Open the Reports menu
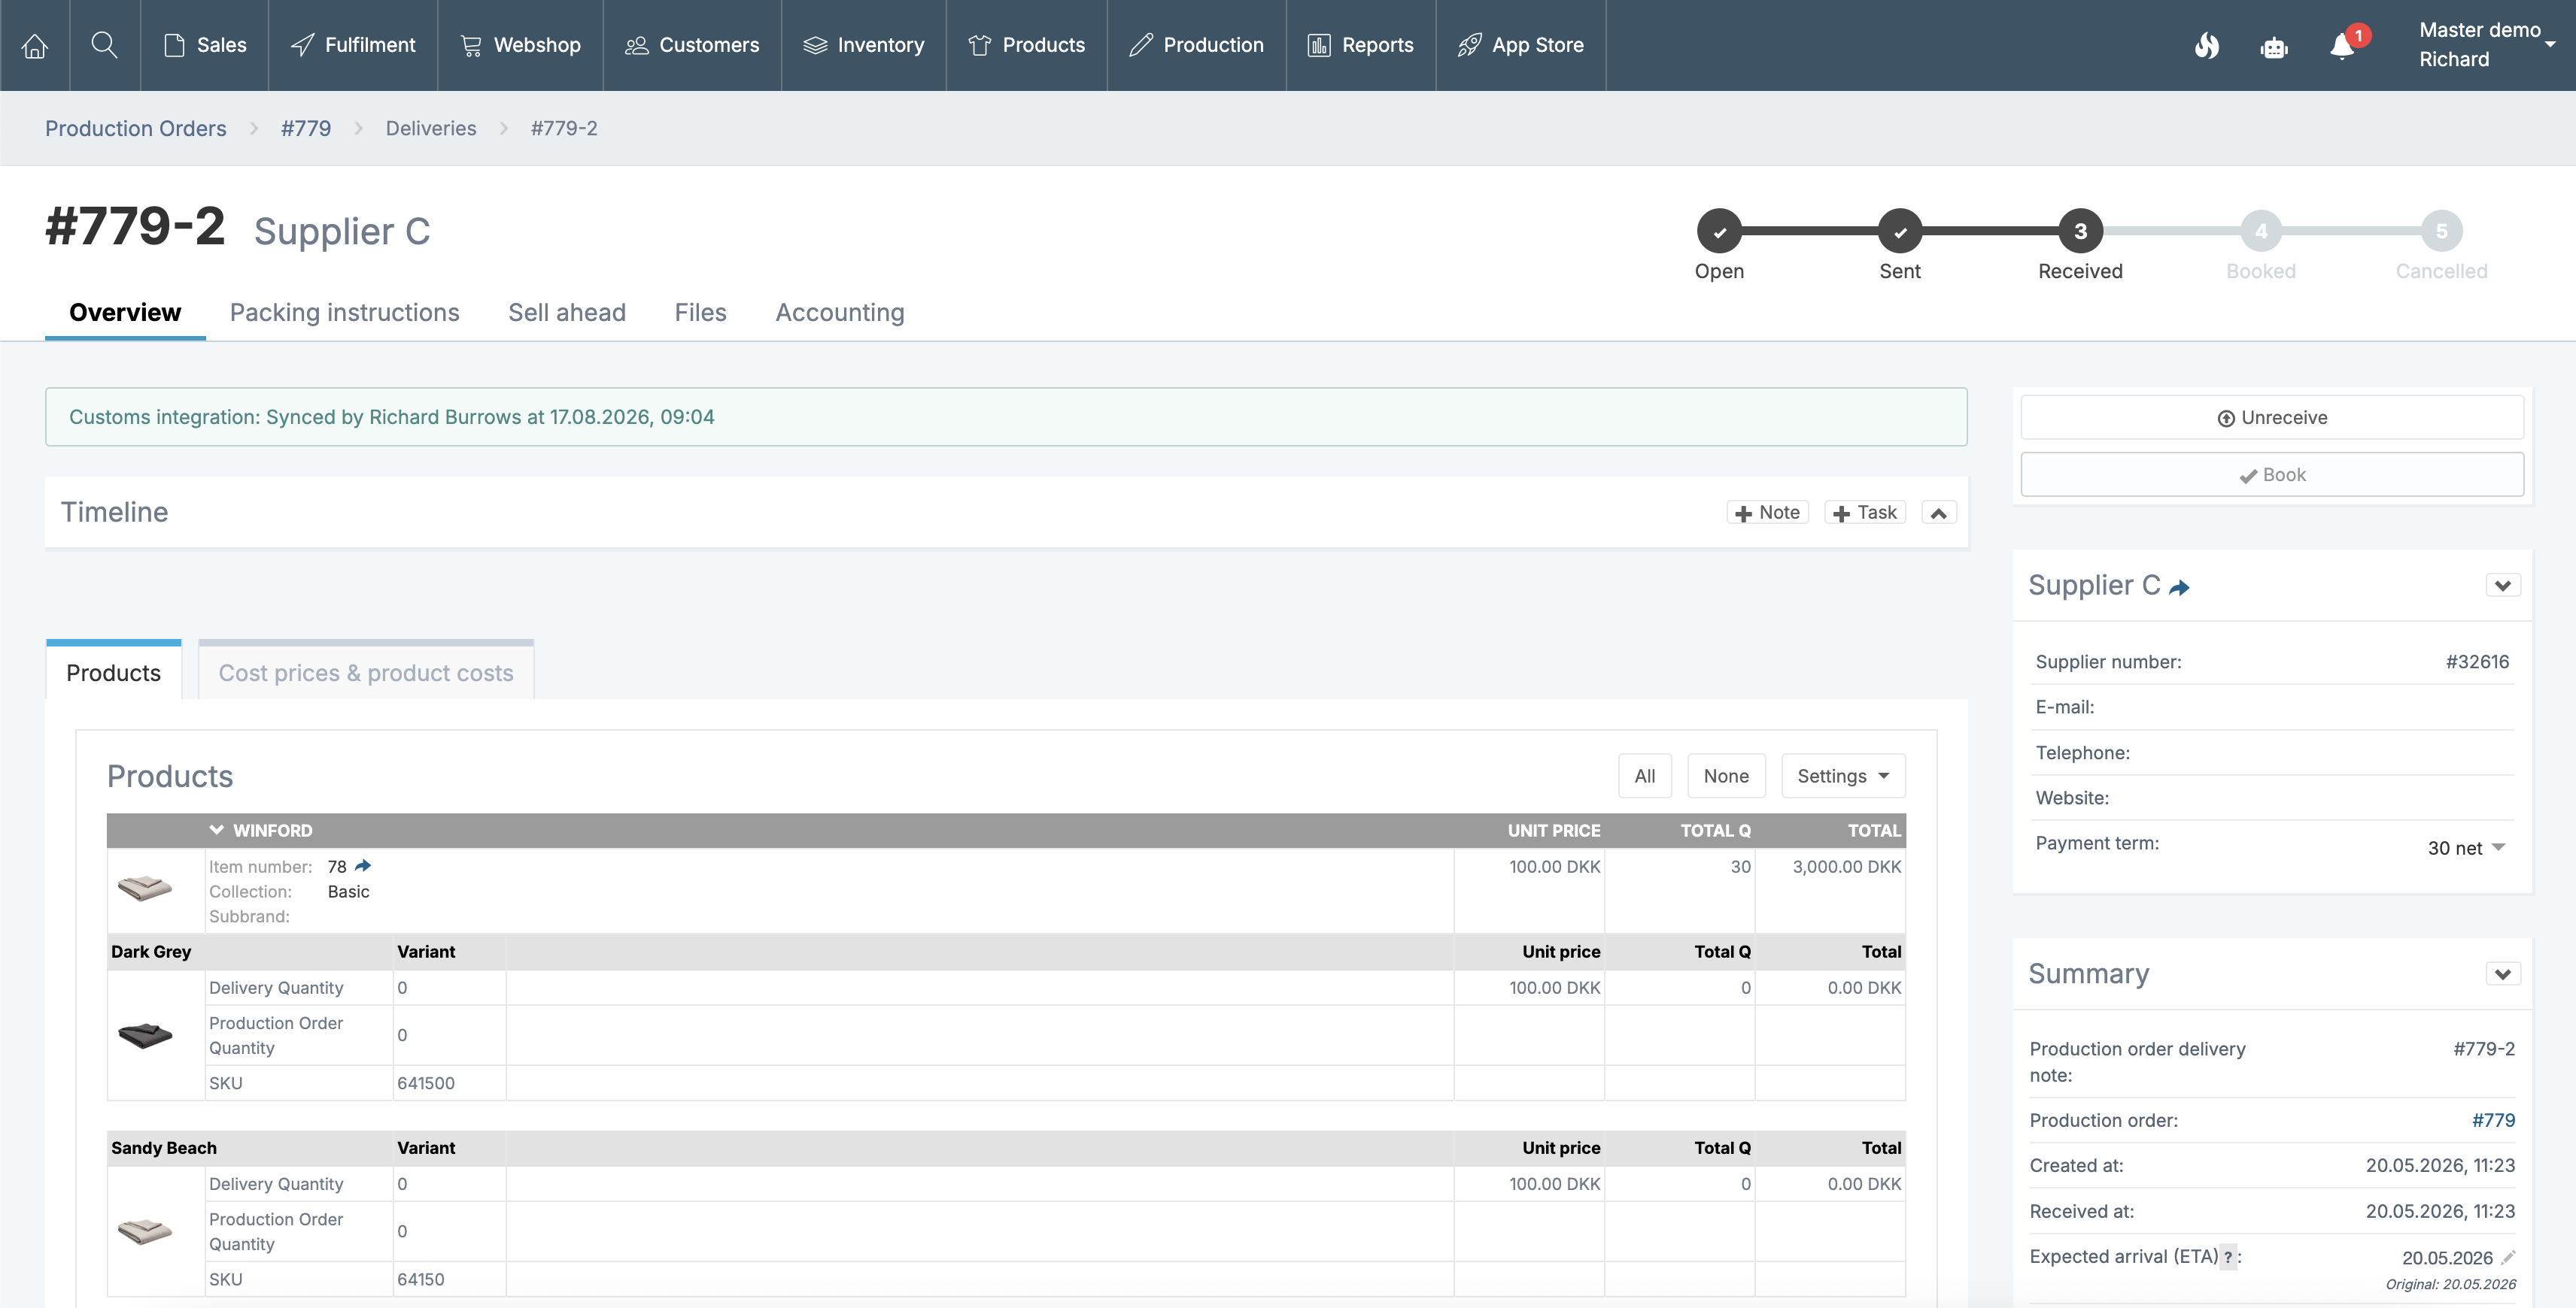 [x=1361, y=45]
